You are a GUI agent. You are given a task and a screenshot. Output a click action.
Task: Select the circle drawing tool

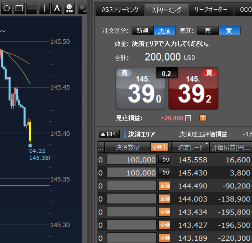pyautogui.click(x=6, y=8)
